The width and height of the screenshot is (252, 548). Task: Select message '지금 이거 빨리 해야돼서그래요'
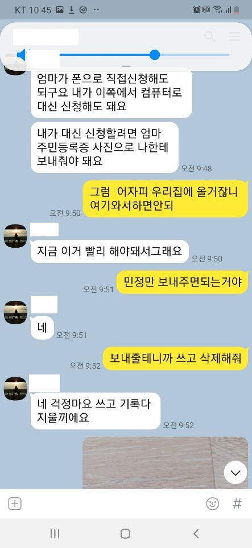pyautogui.click(x=110, y=251)
